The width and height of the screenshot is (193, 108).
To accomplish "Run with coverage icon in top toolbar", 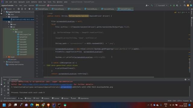I will (x=177, y=5).
